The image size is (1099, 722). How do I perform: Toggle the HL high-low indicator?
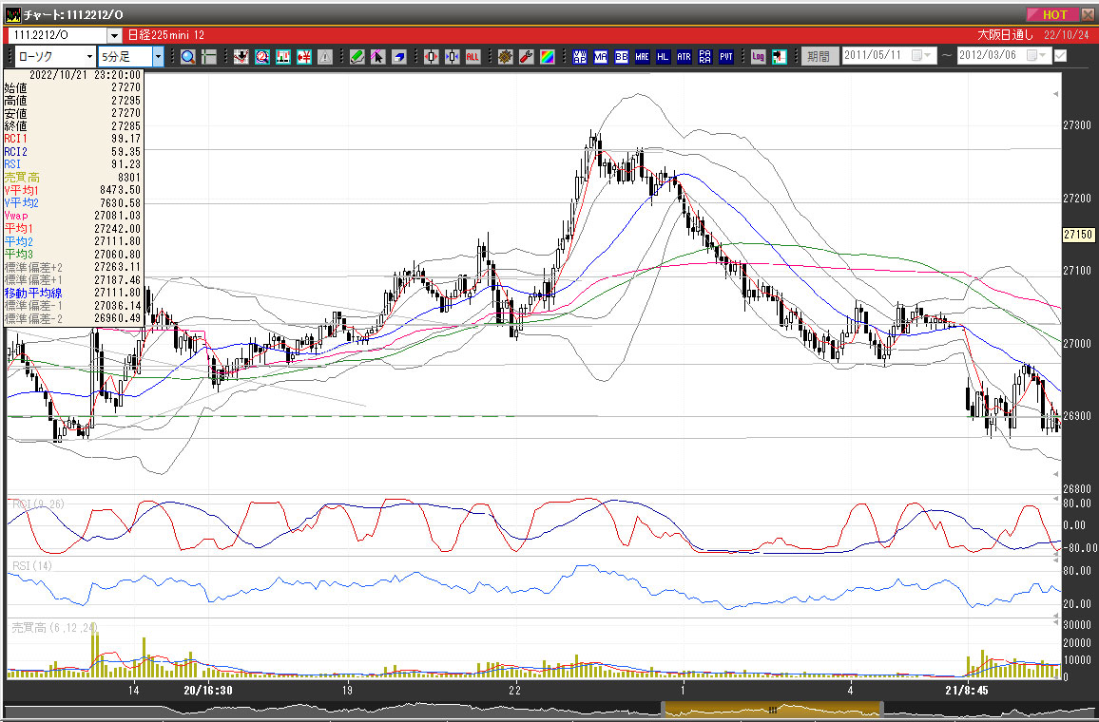(x=663, y=57)
